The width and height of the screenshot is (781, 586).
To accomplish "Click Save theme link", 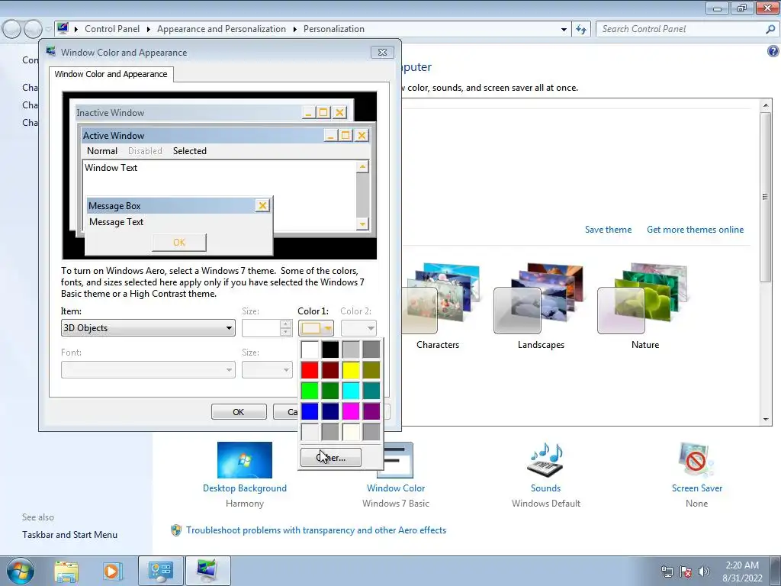I will click(x=608, y=230).
